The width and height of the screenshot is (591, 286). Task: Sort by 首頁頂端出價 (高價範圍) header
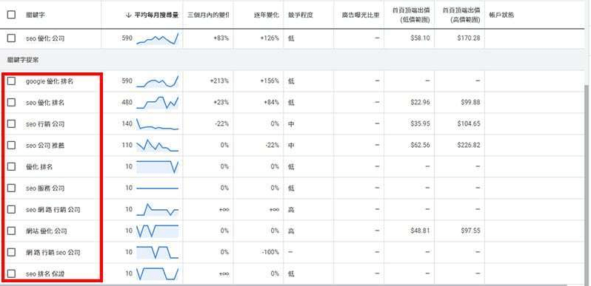[x=461, y=15]
